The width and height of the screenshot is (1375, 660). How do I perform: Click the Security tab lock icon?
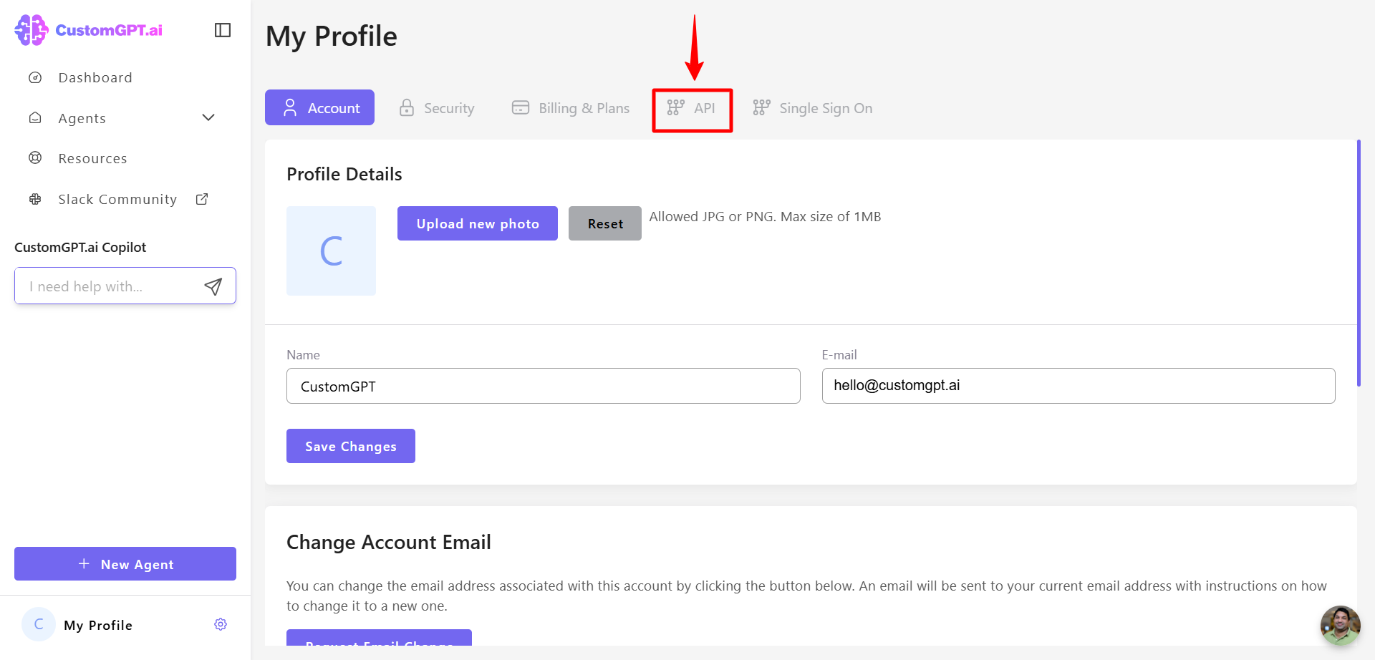pyautogui.click(x=407, y=107)
